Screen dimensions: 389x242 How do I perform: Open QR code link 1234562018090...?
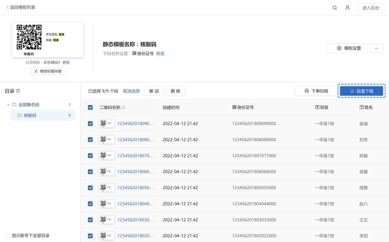(135, 124)
